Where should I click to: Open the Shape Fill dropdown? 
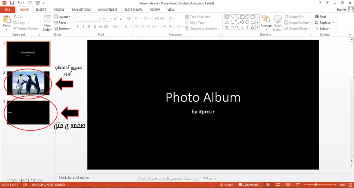point(294,17)
